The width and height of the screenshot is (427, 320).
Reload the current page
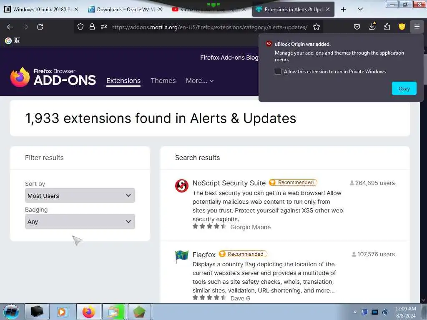click(40, 27)
